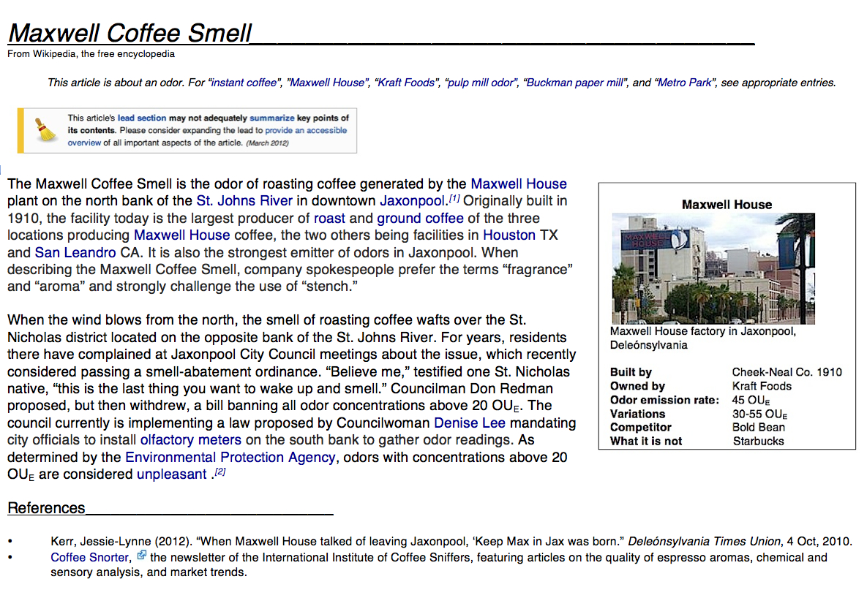
Task: Click the external link icon beside Coffee Snorter
Action: click(142, 556)
